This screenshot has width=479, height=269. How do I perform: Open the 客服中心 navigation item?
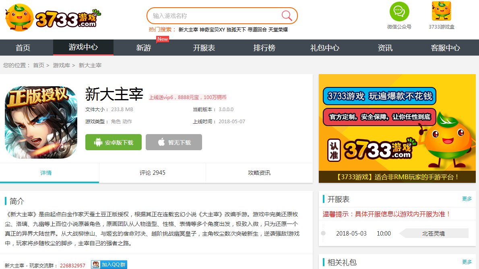tap(446, 48)
